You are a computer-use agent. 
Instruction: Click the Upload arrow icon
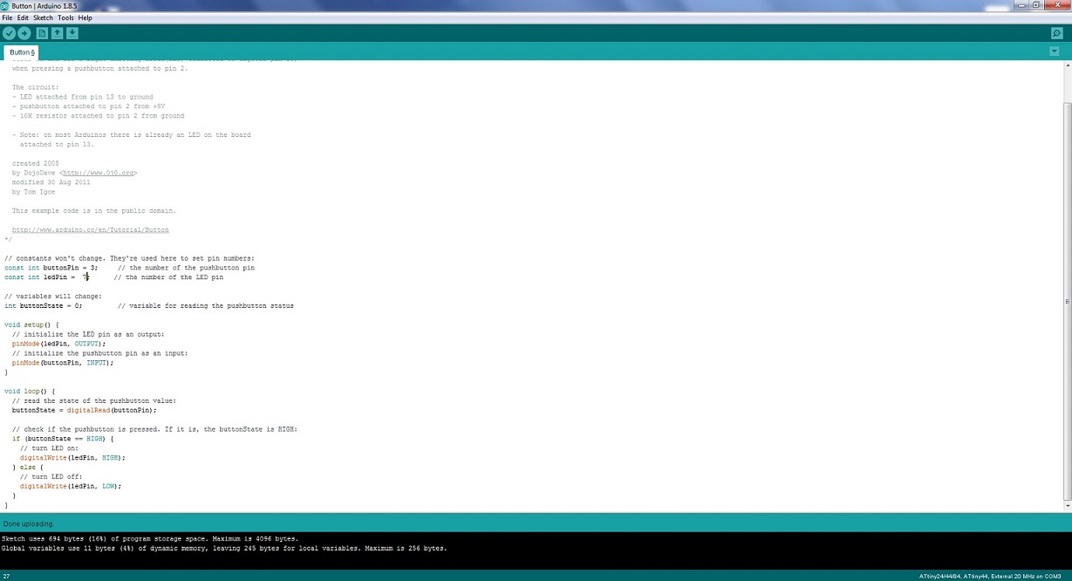pos(24,33)
